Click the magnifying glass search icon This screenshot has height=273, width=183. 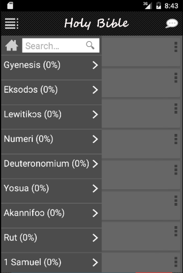90,45
